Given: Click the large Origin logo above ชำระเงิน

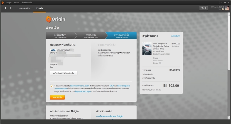Looking at the screenshot, I should point(55,19).
